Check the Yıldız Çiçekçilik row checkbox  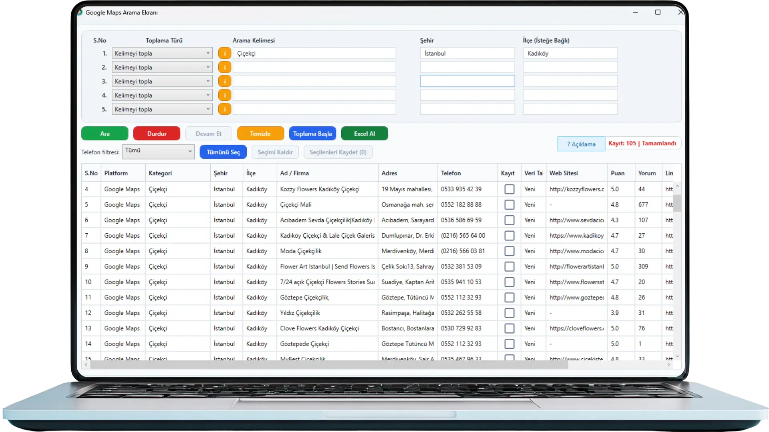509,313
